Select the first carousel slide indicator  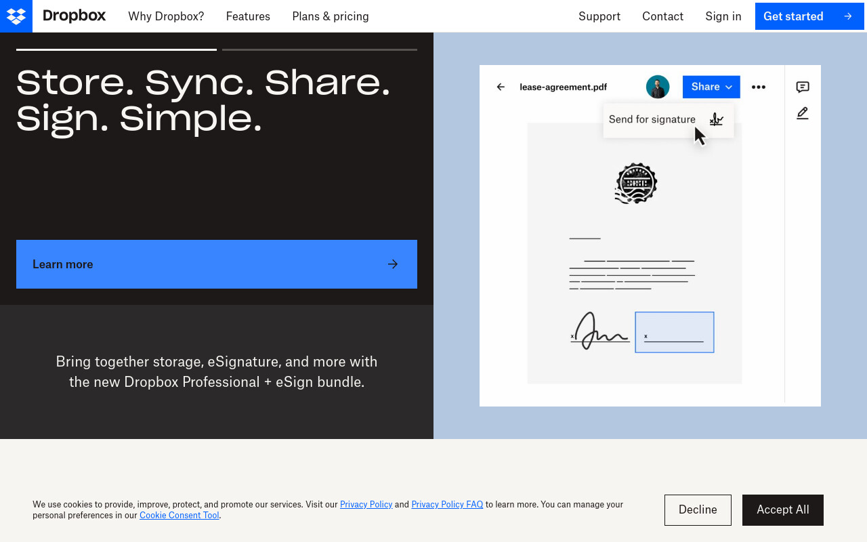pyautogui.click(x=117, y=49)
